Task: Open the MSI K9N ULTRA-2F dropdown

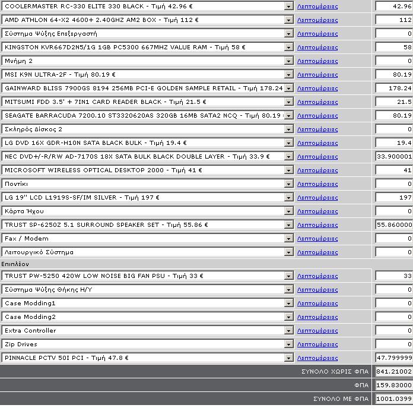Action: [148, 75]
